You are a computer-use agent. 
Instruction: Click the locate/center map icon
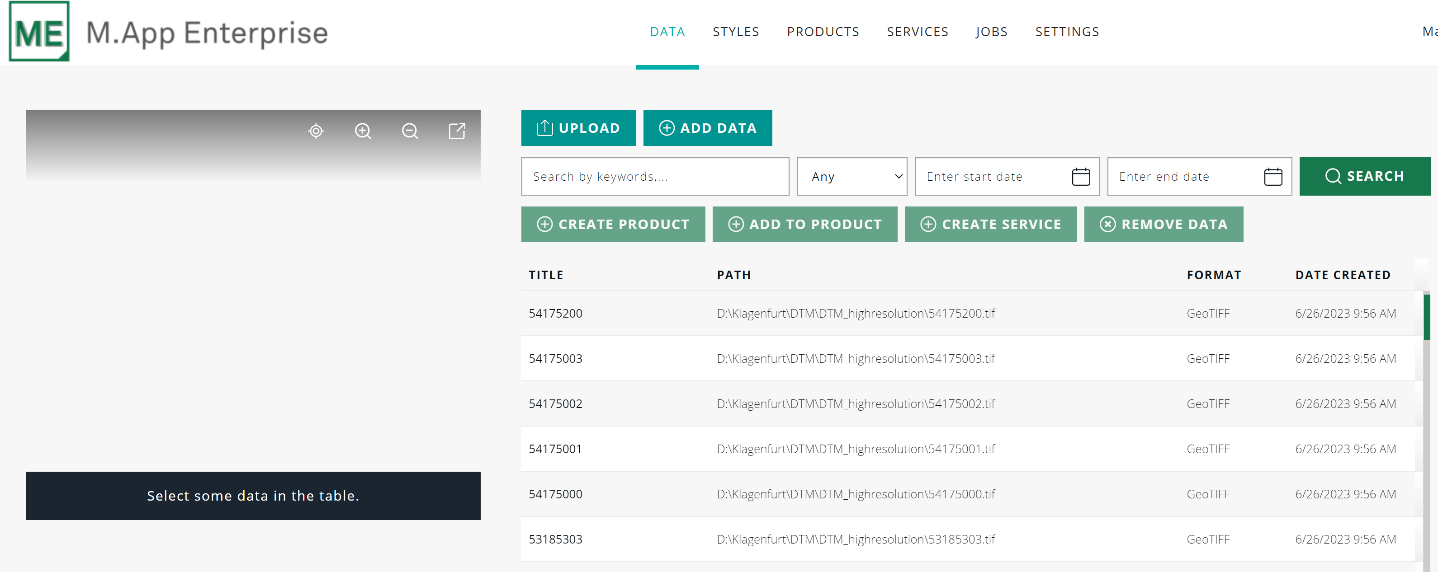click(x=316, y=131)
